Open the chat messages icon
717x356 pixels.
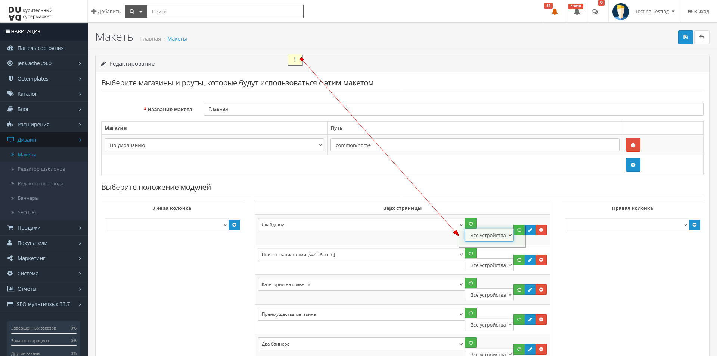click(x=595, y=12)
